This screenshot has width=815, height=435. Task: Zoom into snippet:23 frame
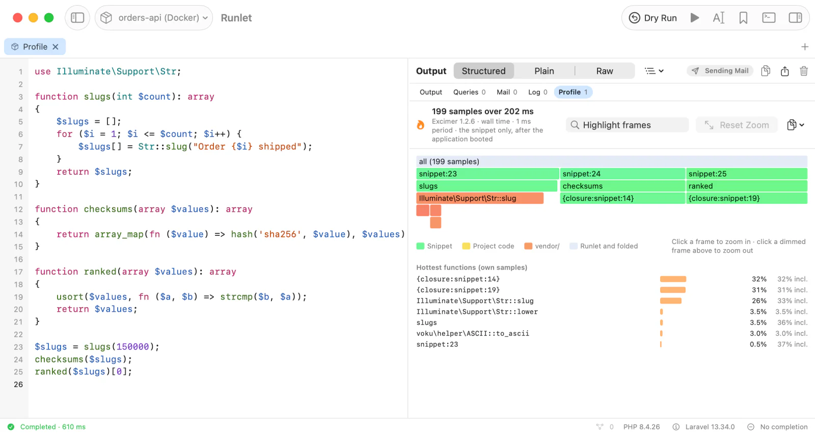pos(487,174)
